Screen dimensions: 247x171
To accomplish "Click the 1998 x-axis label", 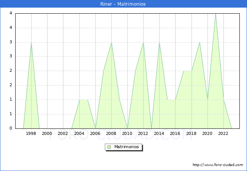I will click(31, 133).
